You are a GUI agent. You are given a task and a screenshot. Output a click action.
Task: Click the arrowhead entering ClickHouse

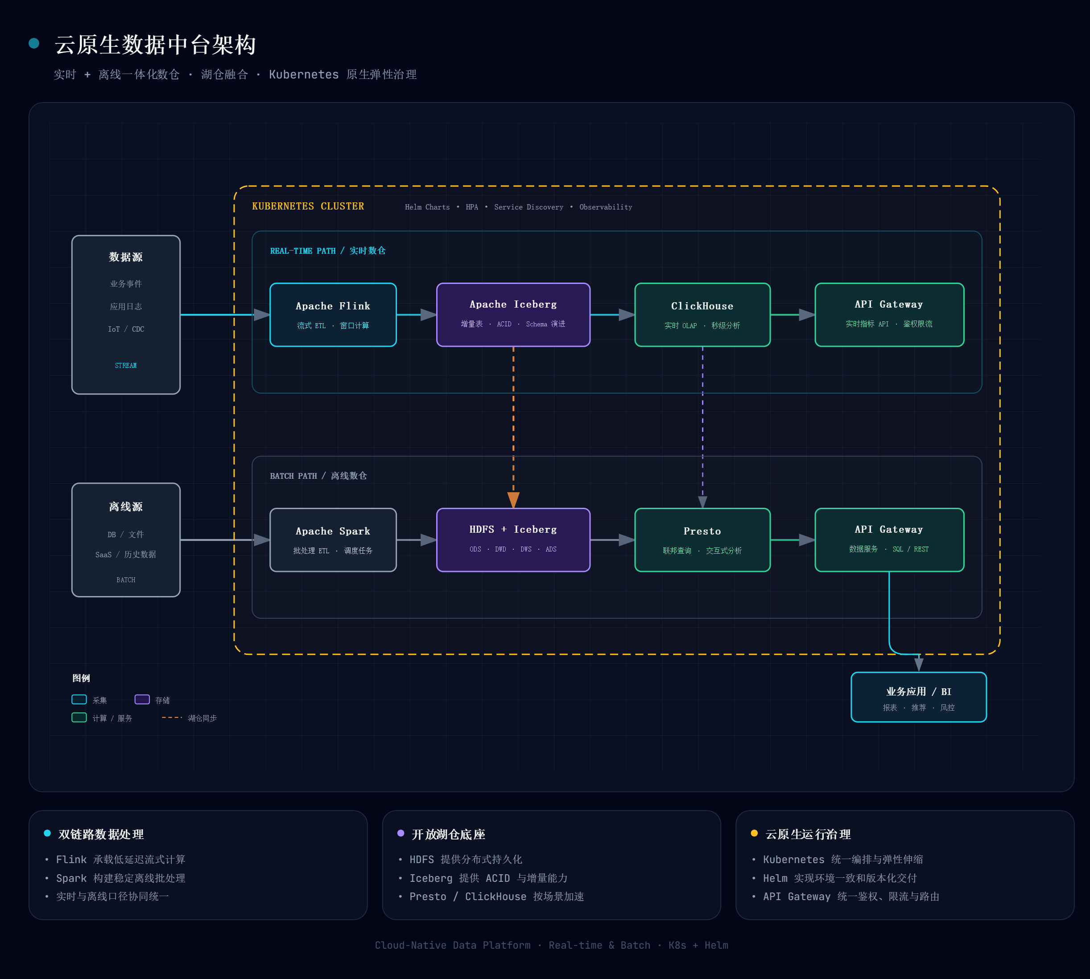[x=627, y=315]
